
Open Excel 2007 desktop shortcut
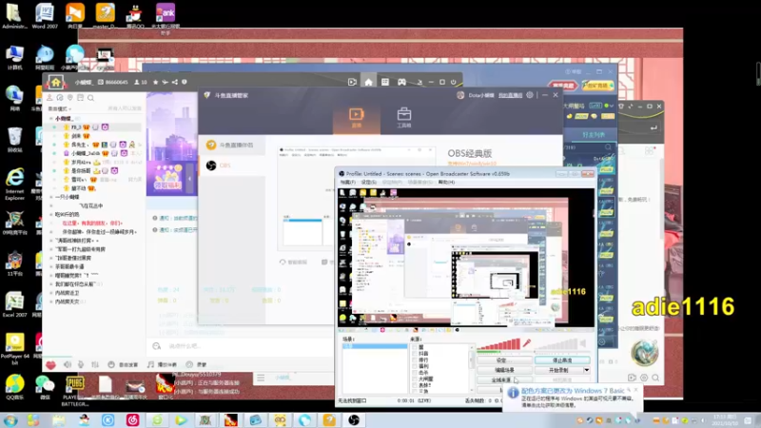click(14, 304)
